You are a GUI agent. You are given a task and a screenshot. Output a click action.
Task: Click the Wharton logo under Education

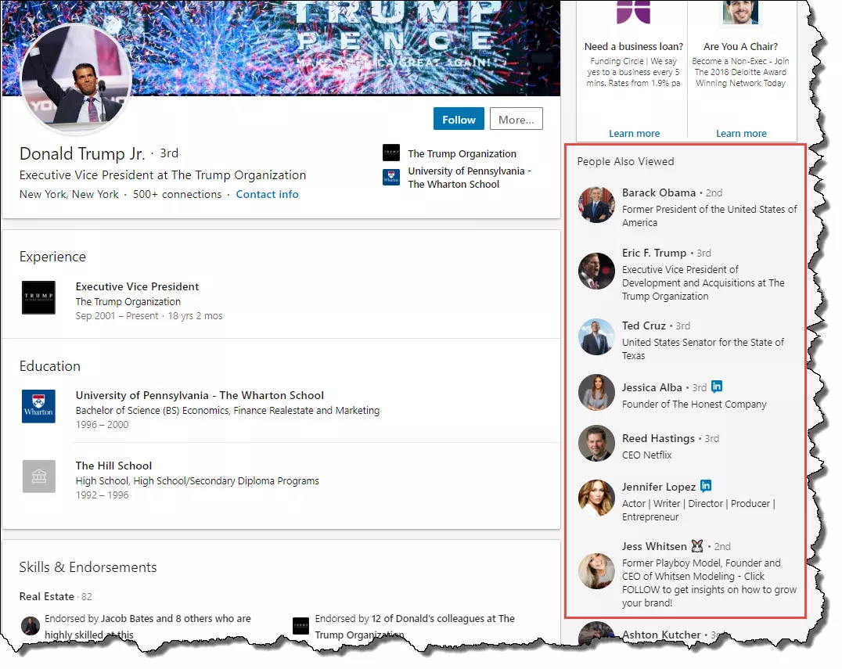click(38, 406)
